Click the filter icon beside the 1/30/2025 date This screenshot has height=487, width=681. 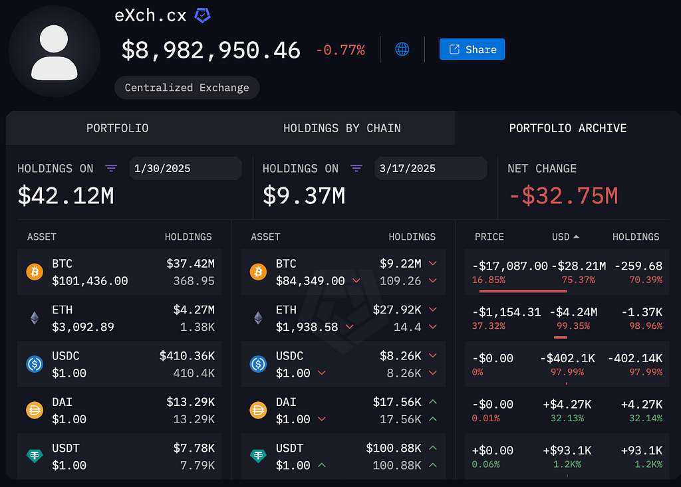click(111, 168)
